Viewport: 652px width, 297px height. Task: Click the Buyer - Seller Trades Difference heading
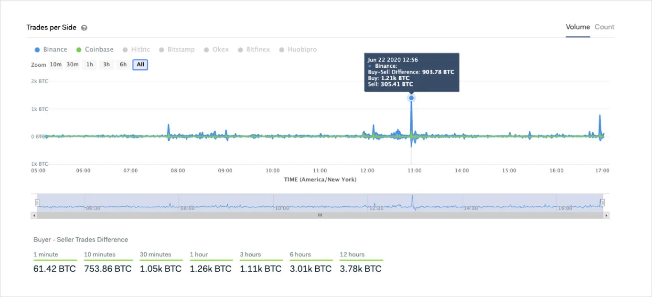pos(81,240)
